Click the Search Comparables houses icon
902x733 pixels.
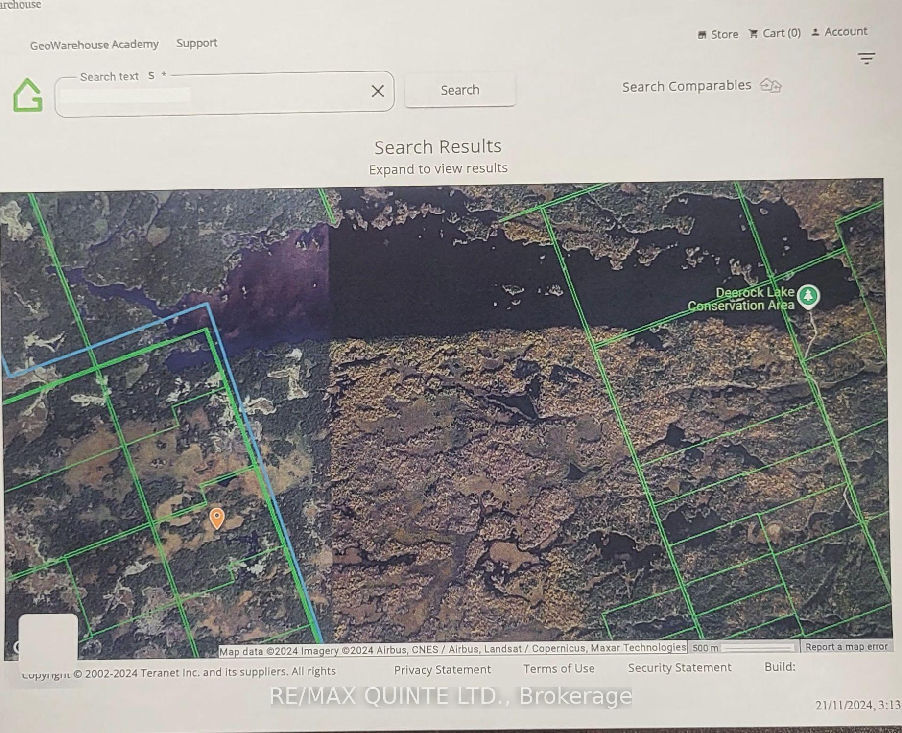(770, 85)
